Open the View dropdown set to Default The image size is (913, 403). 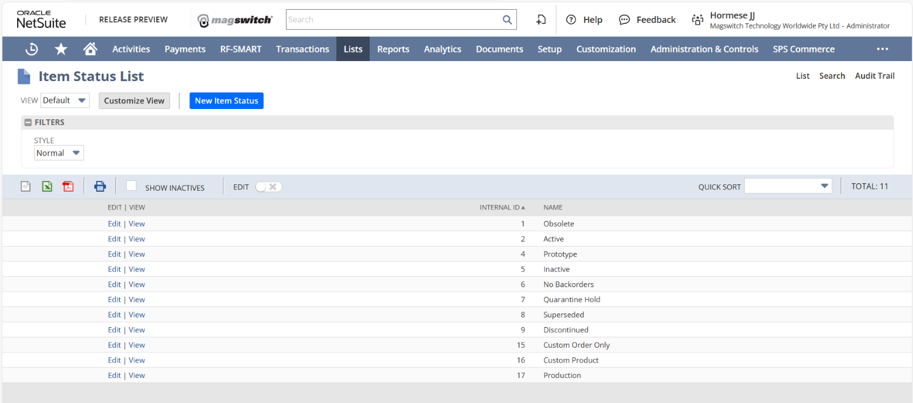[x=65, y=100]
